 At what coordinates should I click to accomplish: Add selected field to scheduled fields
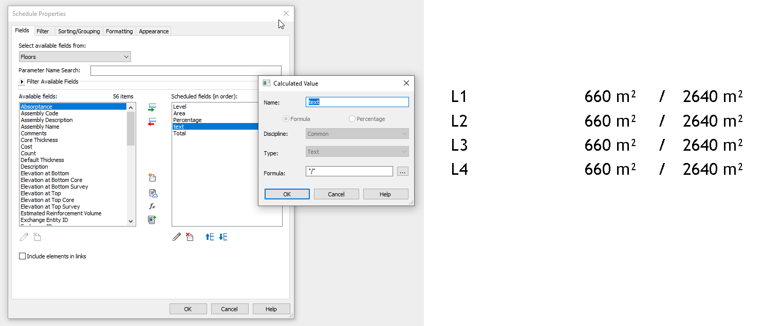tap(152, 107)
